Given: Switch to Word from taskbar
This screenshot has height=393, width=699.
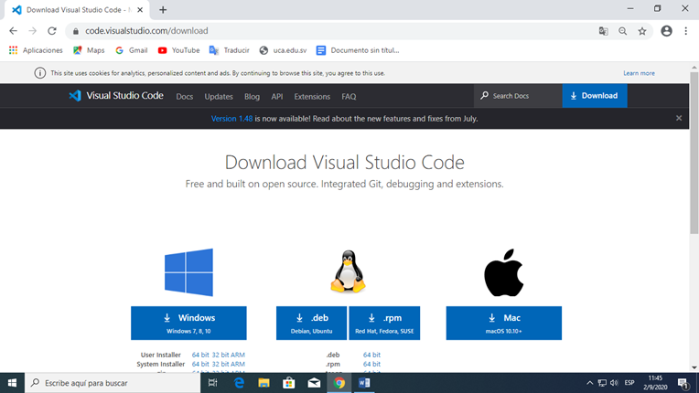Looking at the screenshot, I should click(x=364, y=383).
